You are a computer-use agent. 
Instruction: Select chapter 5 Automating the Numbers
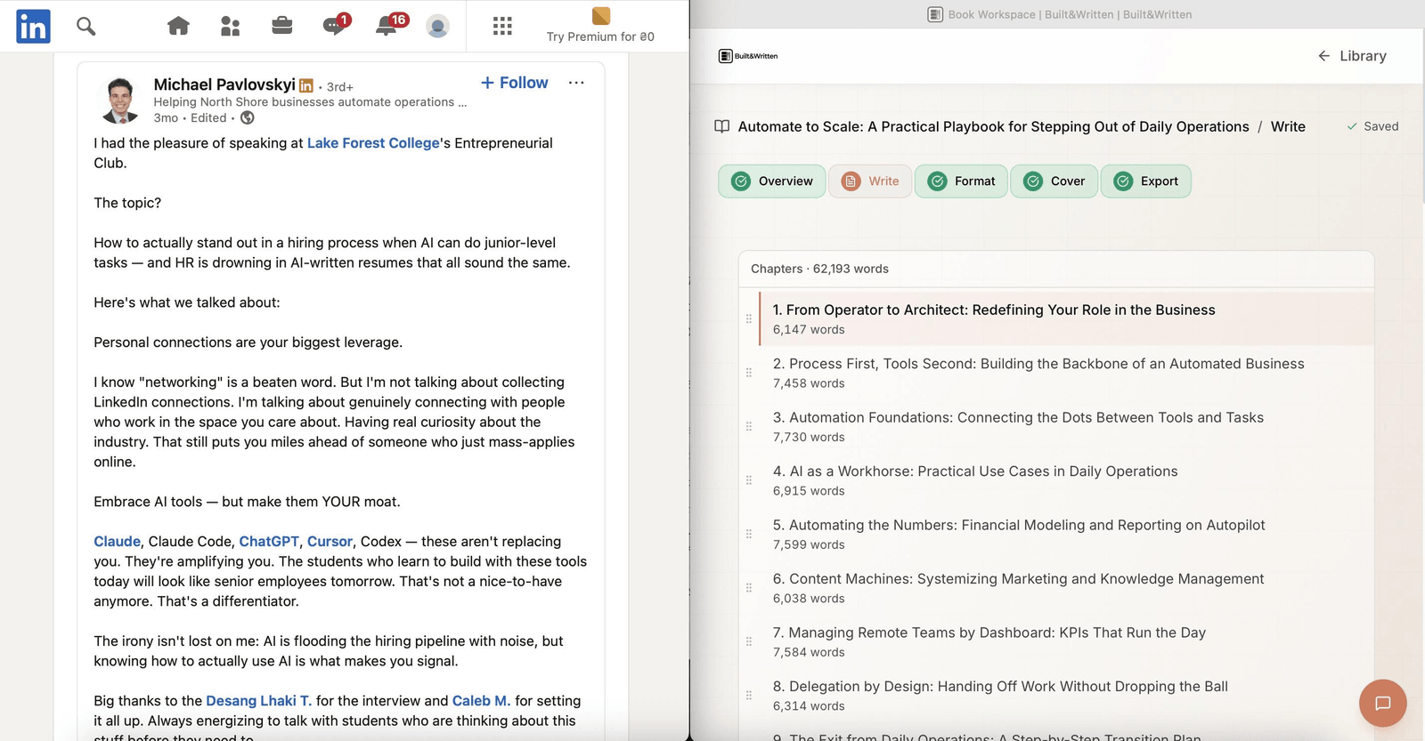tap(1066, 534)
